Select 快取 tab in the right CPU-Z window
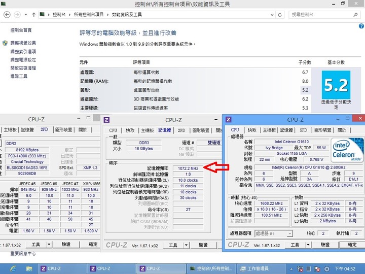This screenshot has height=274, width=365. 252,130
